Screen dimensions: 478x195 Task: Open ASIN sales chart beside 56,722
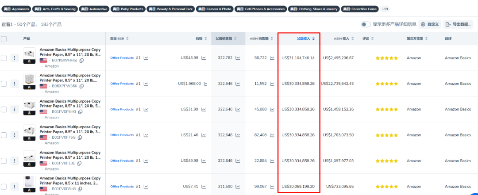(272, 57)
